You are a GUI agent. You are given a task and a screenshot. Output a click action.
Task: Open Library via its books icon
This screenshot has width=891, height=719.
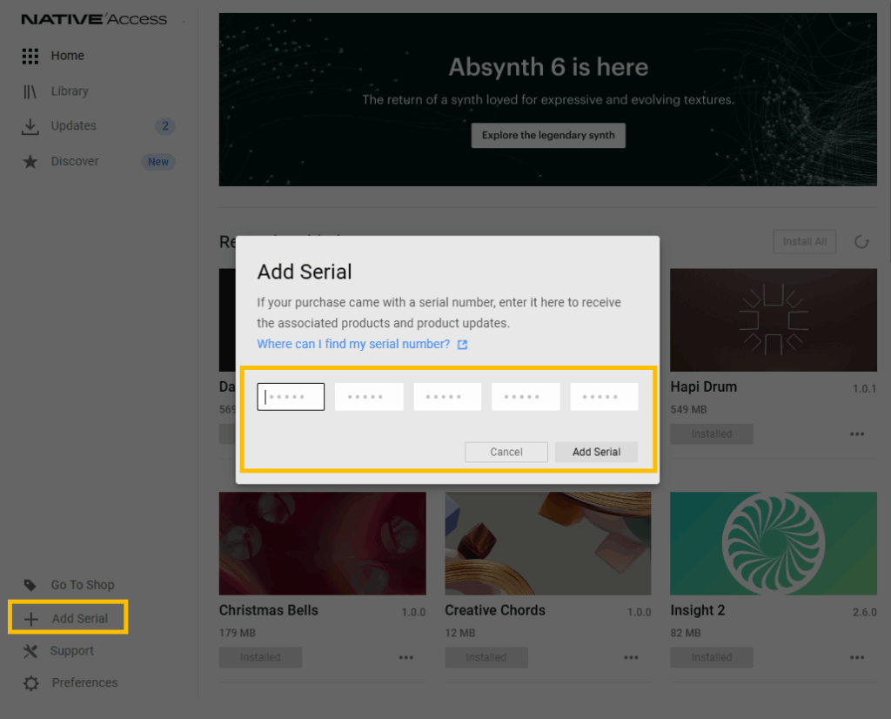[30, 91]
